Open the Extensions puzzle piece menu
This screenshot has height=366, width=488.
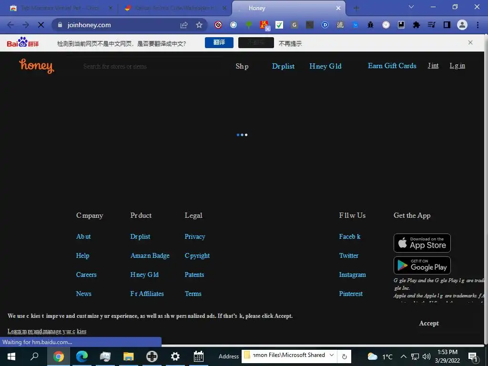tap(417, 25)
